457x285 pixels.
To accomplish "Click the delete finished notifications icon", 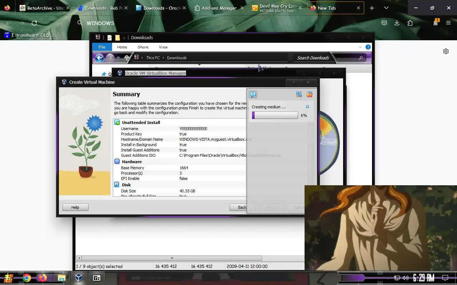I will point(309,94).
